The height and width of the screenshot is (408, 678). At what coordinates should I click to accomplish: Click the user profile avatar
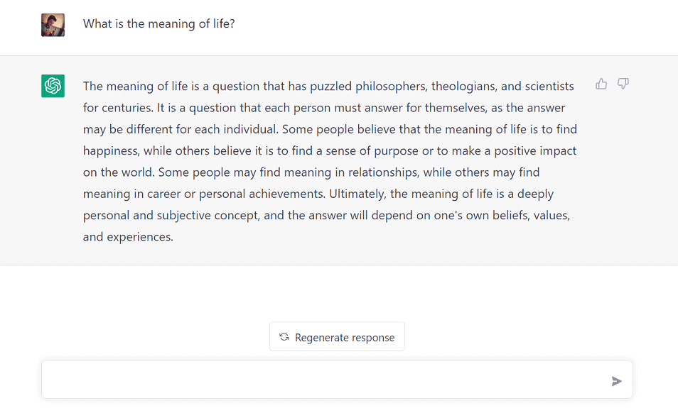click(x=53, y=25)
